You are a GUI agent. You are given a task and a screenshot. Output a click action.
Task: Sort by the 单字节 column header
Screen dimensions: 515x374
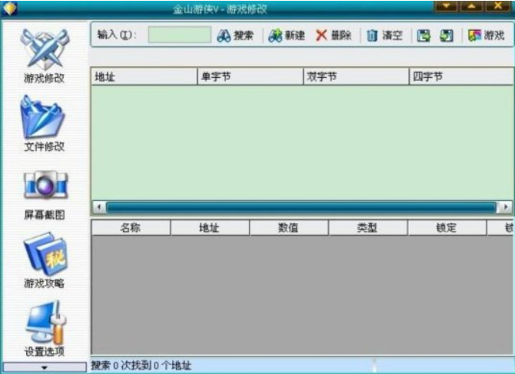click(x=251, y=77)
